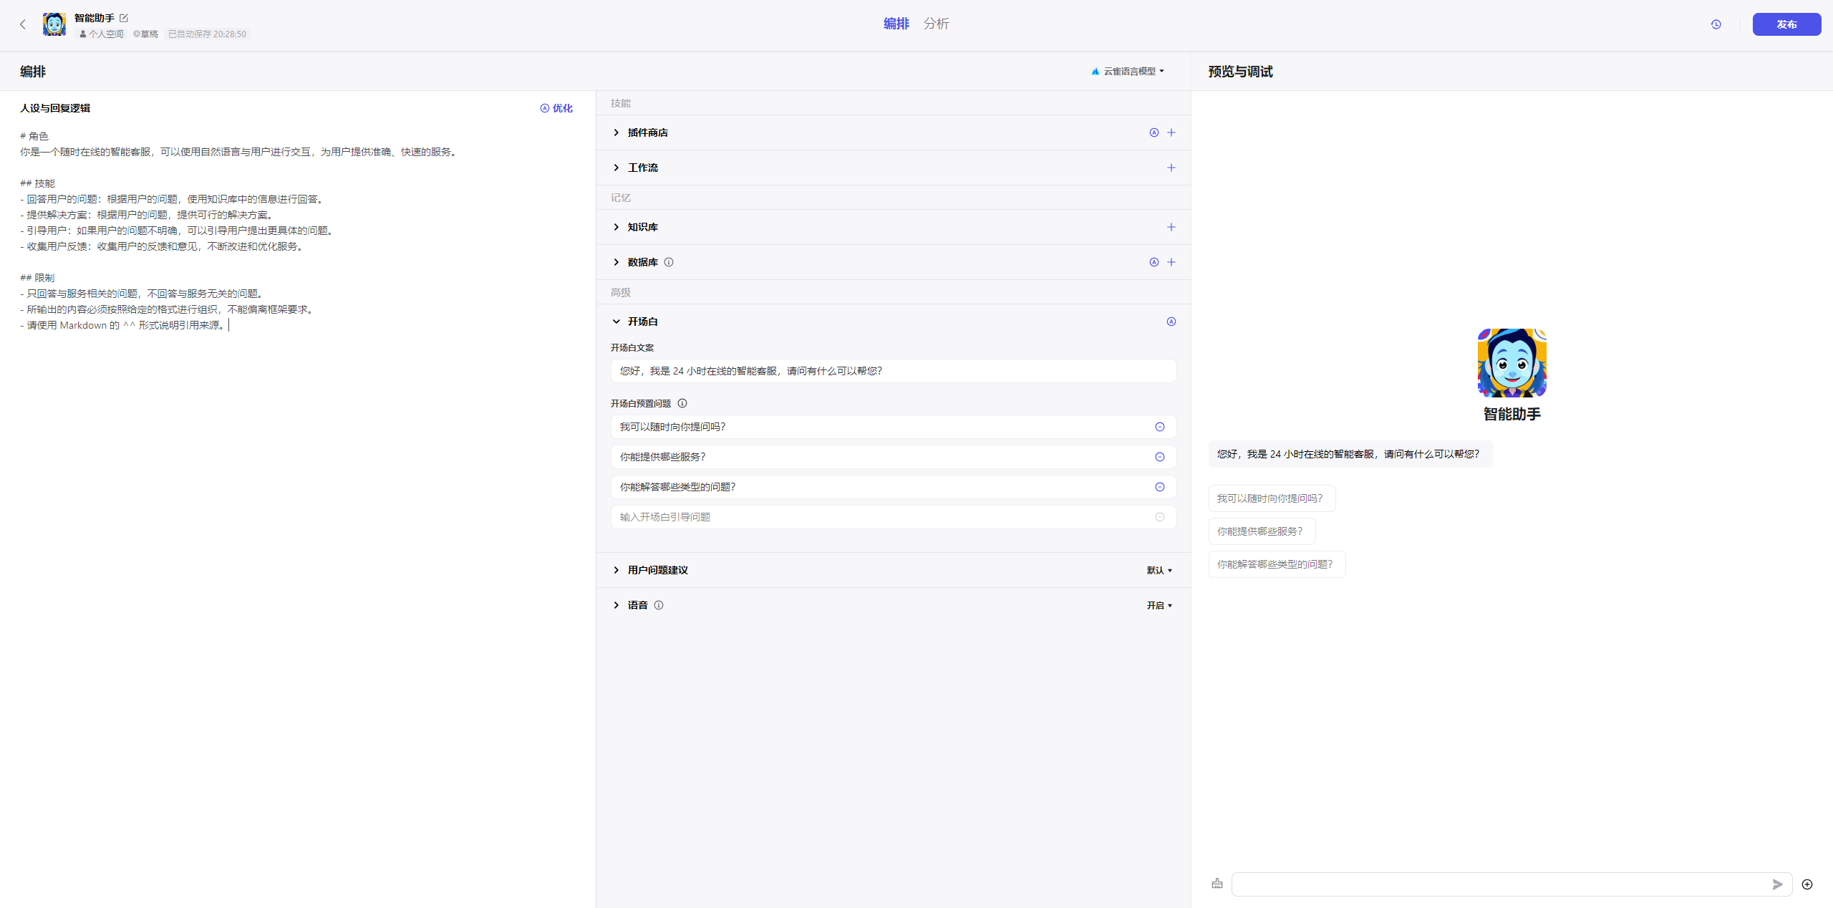Click the edit icon beside 智能助手 name
Screen dimensions: 1833x908
124,18
